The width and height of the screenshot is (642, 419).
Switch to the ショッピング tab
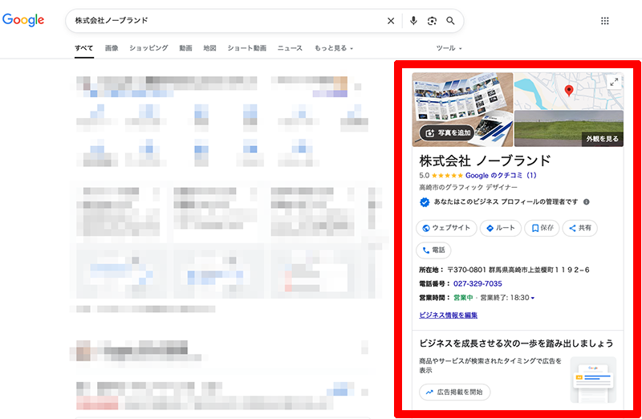pos(148,48)
